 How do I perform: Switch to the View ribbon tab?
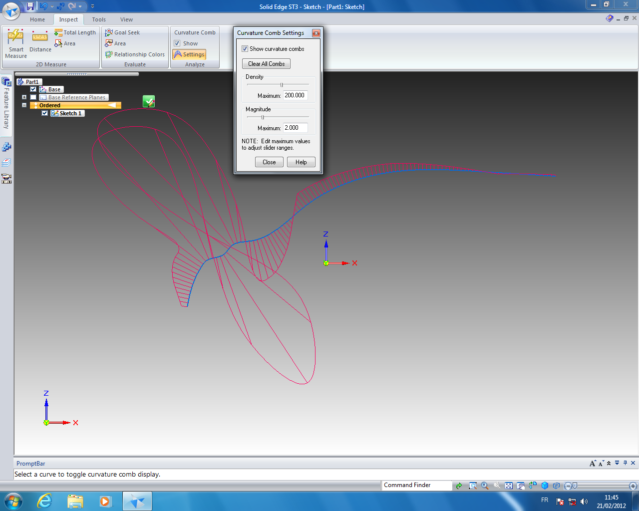pyautogui.click(x=126, y=19)
